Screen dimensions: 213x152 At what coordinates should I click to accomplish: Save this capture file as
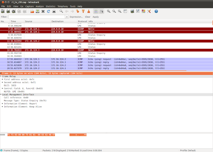pos(38,11)
